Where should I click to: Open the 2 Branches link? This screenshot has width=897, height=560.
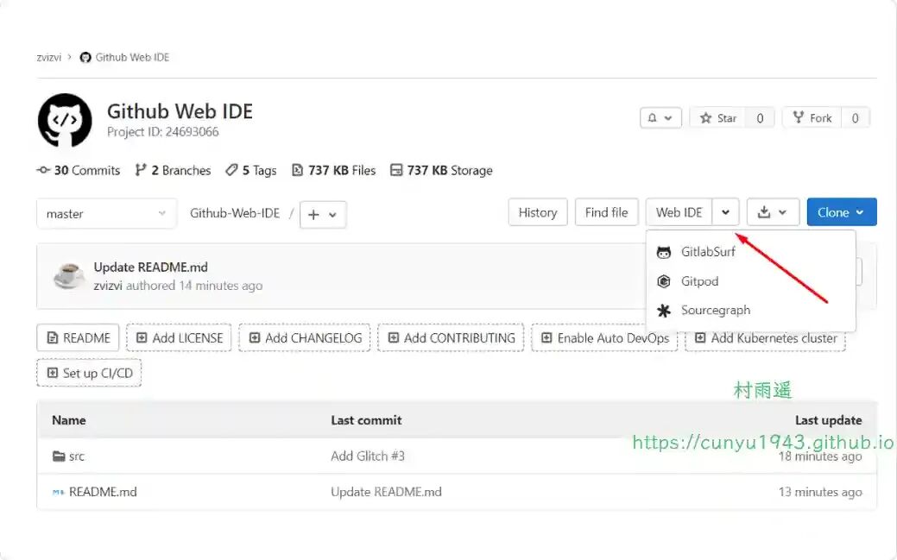[173, 171]
